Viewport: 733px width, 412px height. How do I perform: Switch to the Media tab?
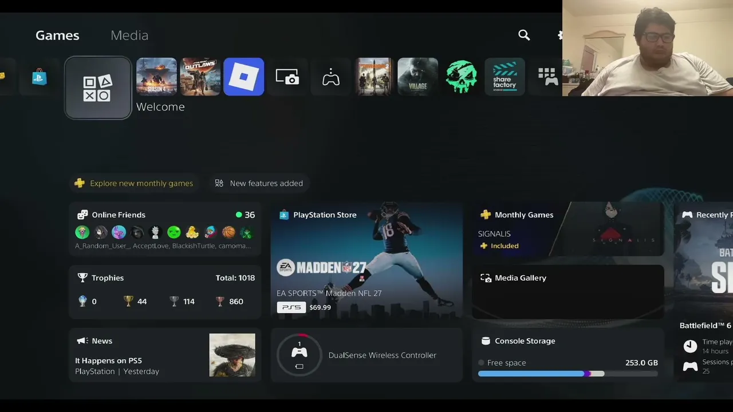129,35
